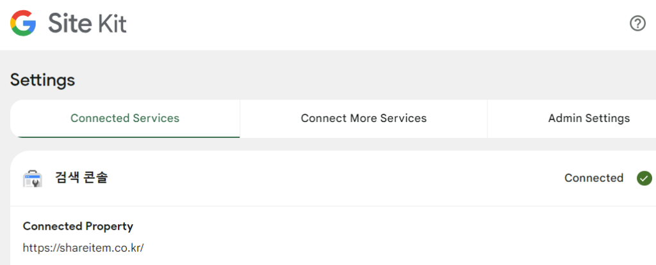Viewport: 656px width, 265px height.
Task: Click the green underline beneath Connected Services
Action: click(x=125, y=137)
